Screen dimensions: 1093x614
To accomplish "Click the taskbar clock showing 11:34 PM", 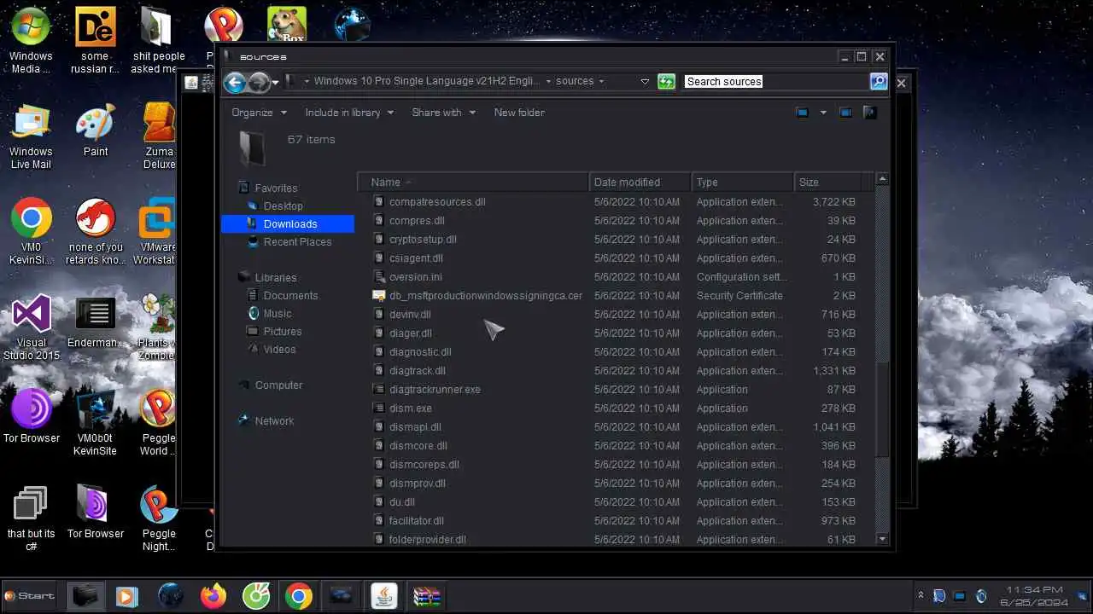I will 1036,595.
